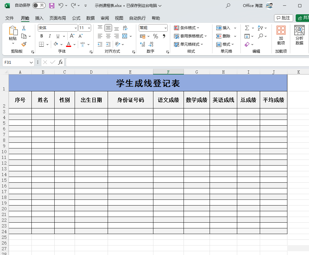309x255 pixels.
Task: Toggle middle vertical alignment
Action: point(108,28)
